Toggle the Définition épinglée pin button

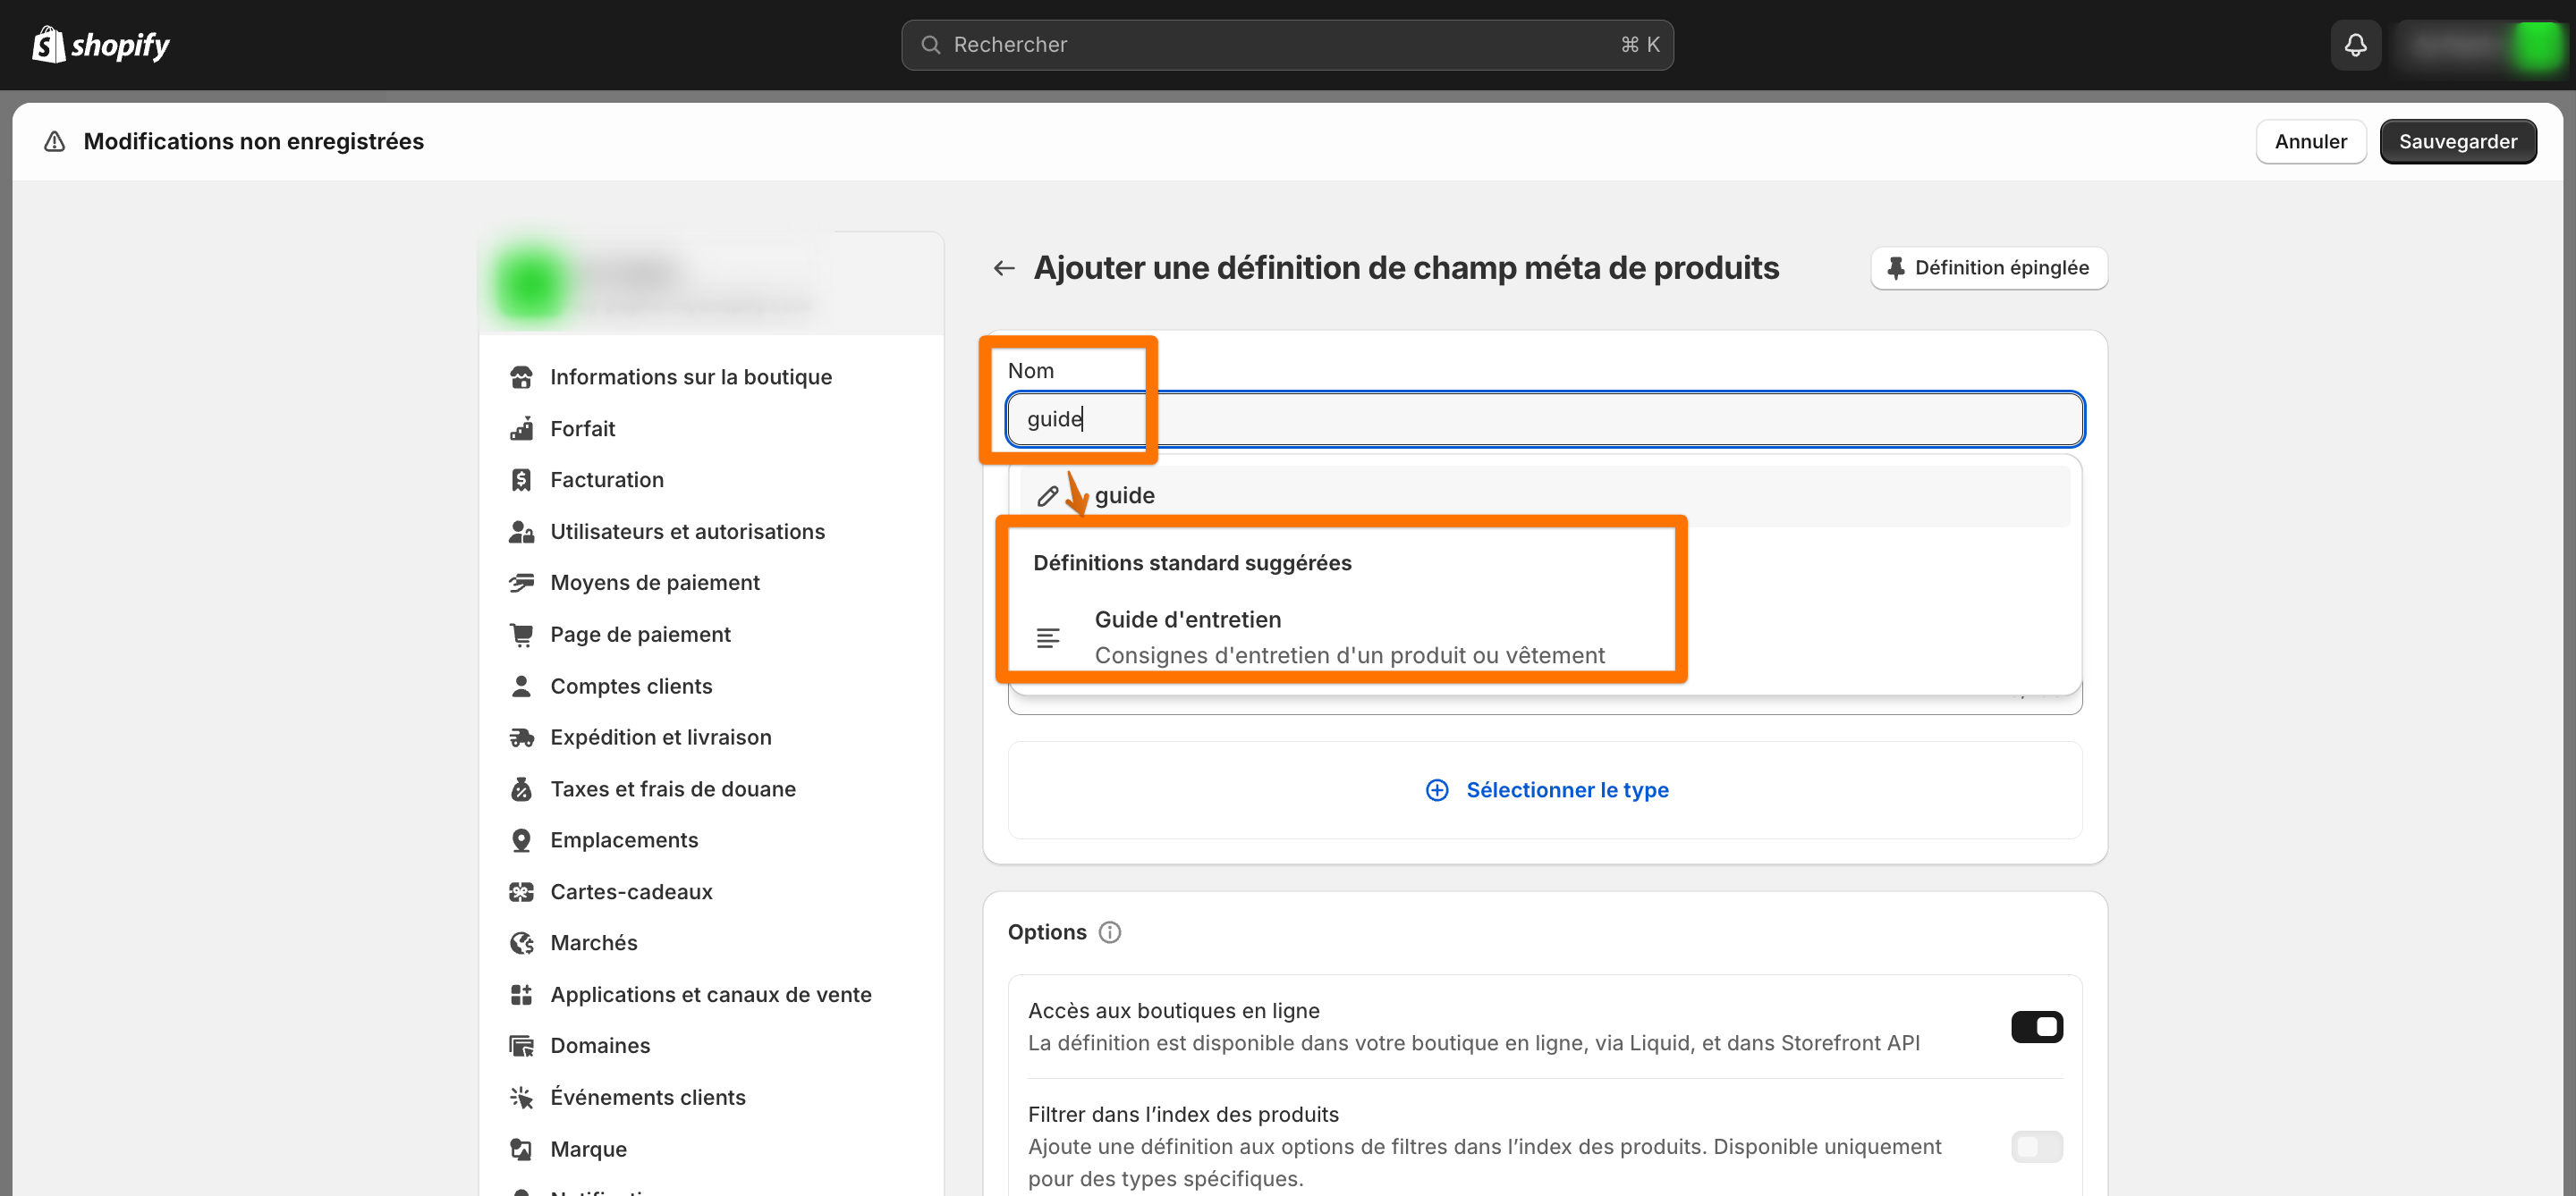(x=1988, y=268)
